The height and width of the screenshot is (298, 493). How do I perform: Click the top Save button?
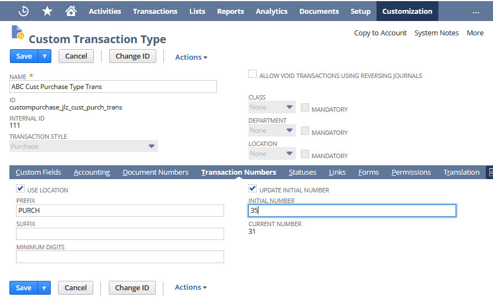coord(24,56)
